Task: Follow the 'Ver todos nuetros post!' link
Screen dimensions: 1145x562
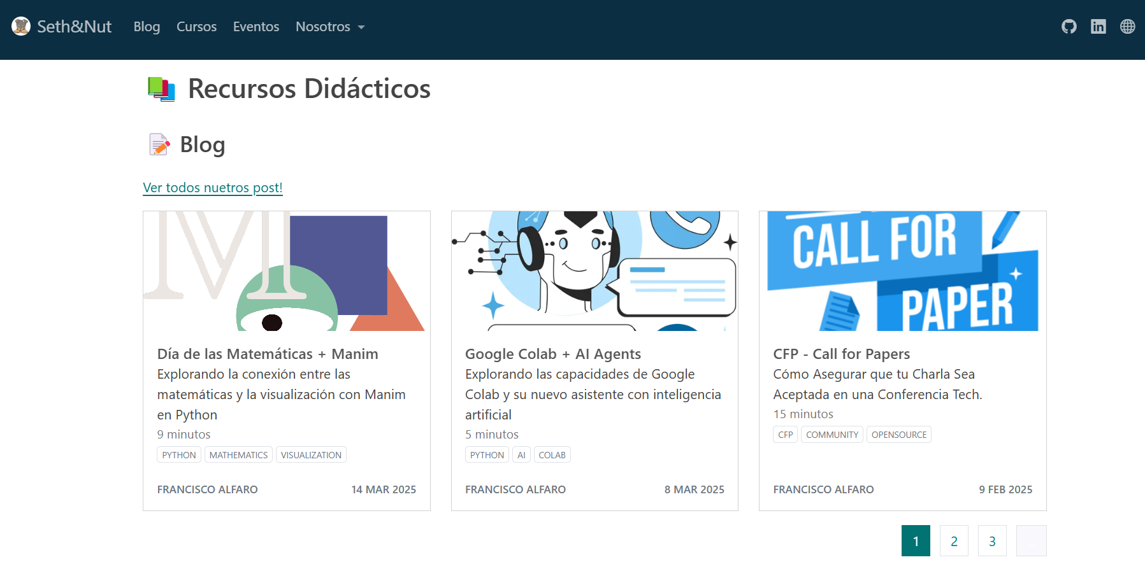Action: pyautogui.click(x=212, y=188)
